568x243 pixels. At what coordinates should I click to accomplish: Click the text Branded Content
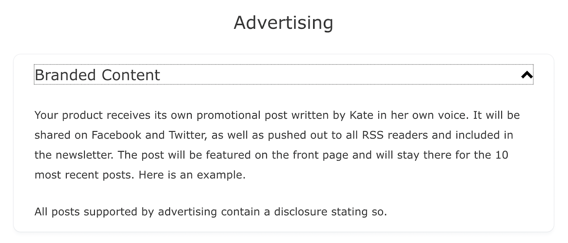coord(97,75)
